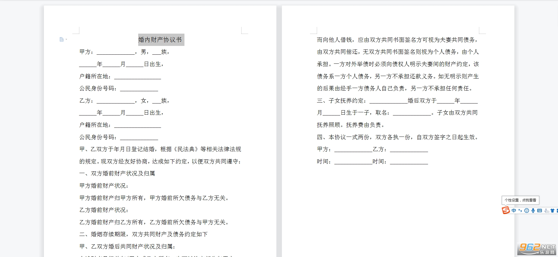Click the line 甲、乙双方婚后共同财产状况及归属：
Image resolution: width=558 pixels, height=257 pixels.
[x=128, y=247]
